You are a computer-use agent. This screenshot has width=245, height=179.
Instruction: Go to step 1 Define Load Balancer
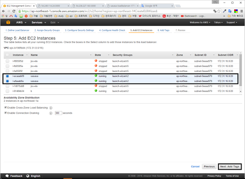click(17, 30)
